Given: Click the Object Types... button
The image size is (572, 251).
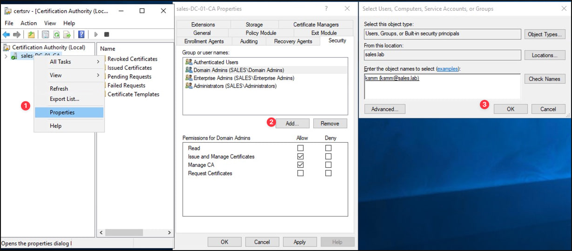Looking at the screenshot, I should (x=545, y=34).
